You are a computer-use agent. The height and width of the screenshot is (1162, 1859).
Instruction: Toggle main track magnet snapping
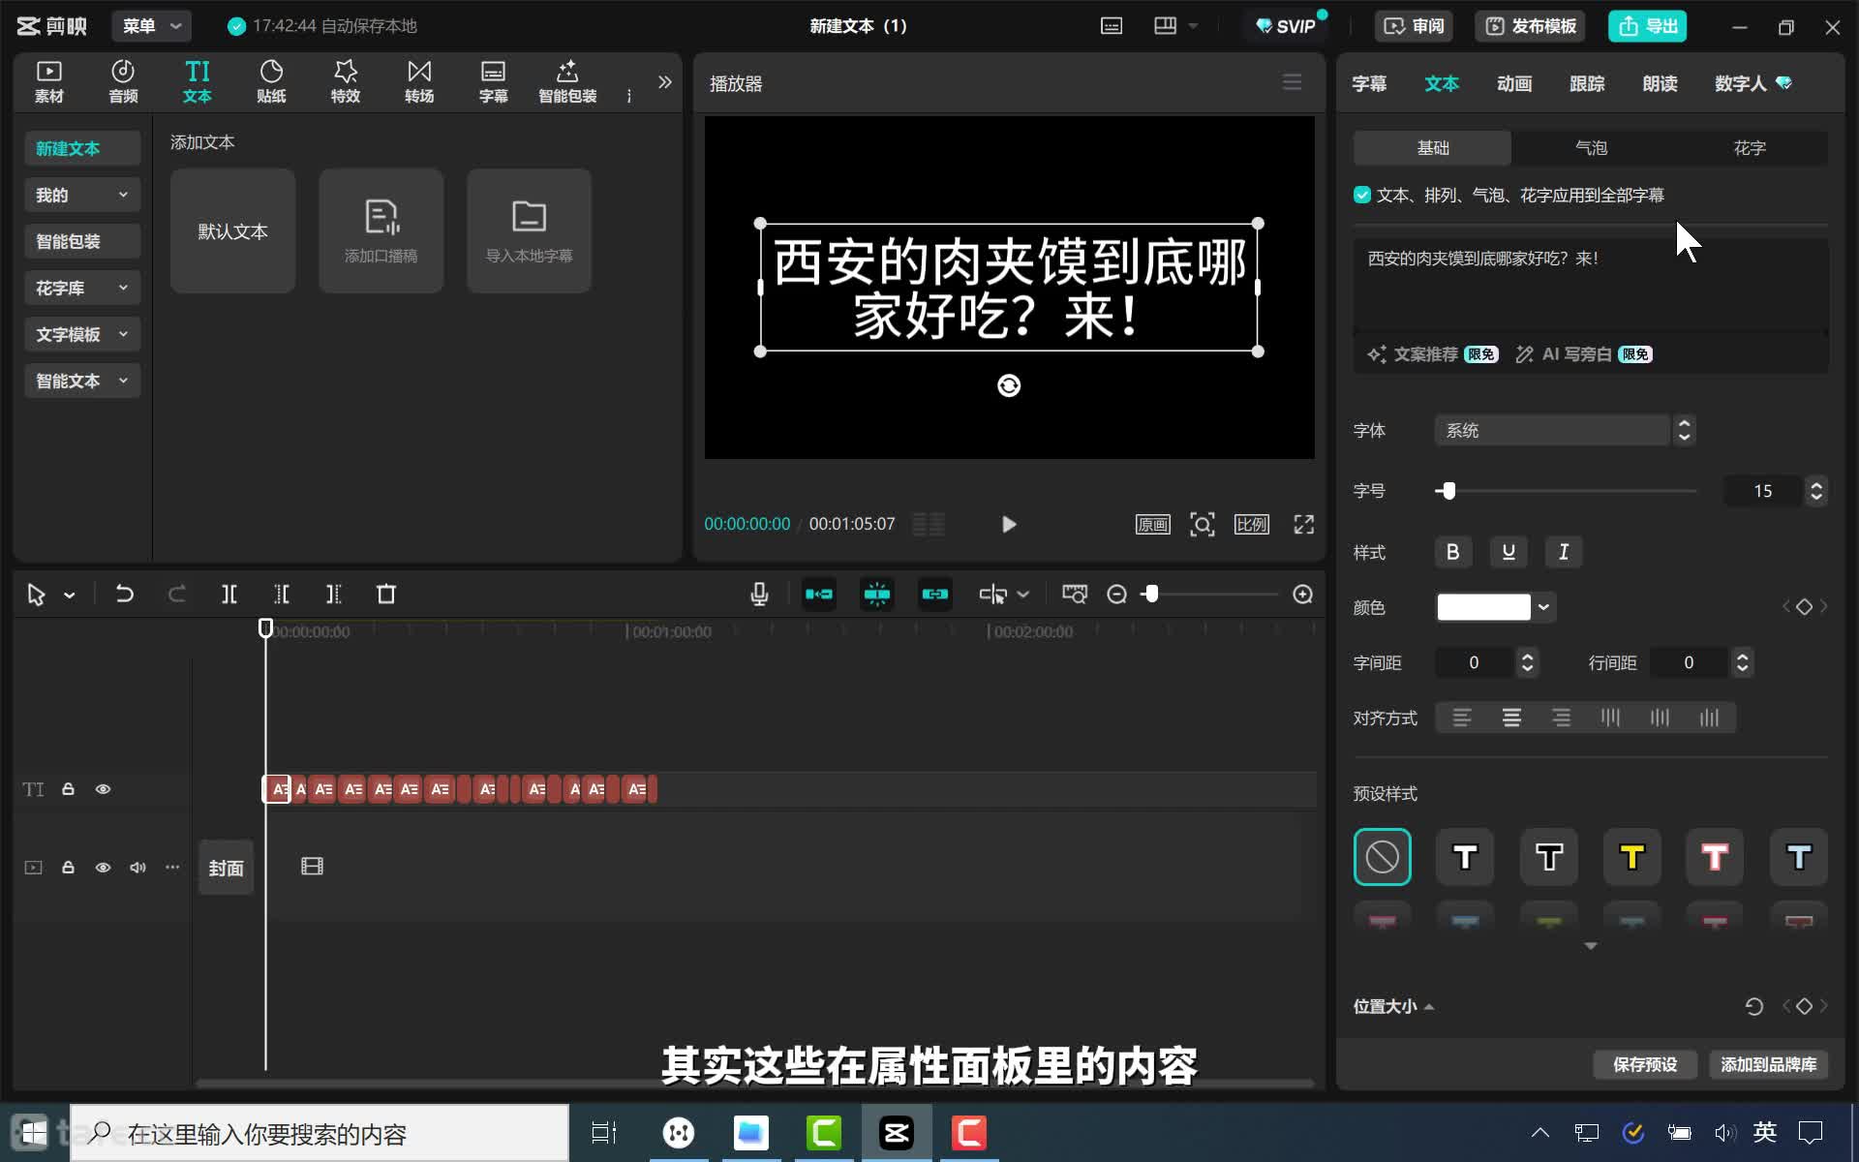tap(819, 594)
